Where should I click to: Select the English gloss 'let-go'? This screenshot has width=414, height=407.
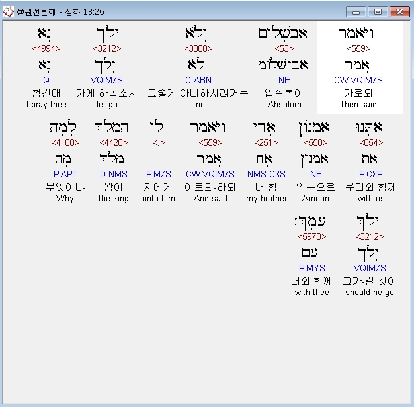[x=107, y=105]
